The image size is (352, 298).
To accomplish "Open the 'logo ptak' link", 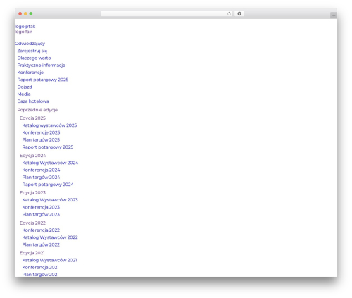I will coord(25,27).
